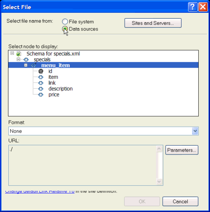Select the price node in tree
Viewport: 210px width, 212px height.
point(54,95)
